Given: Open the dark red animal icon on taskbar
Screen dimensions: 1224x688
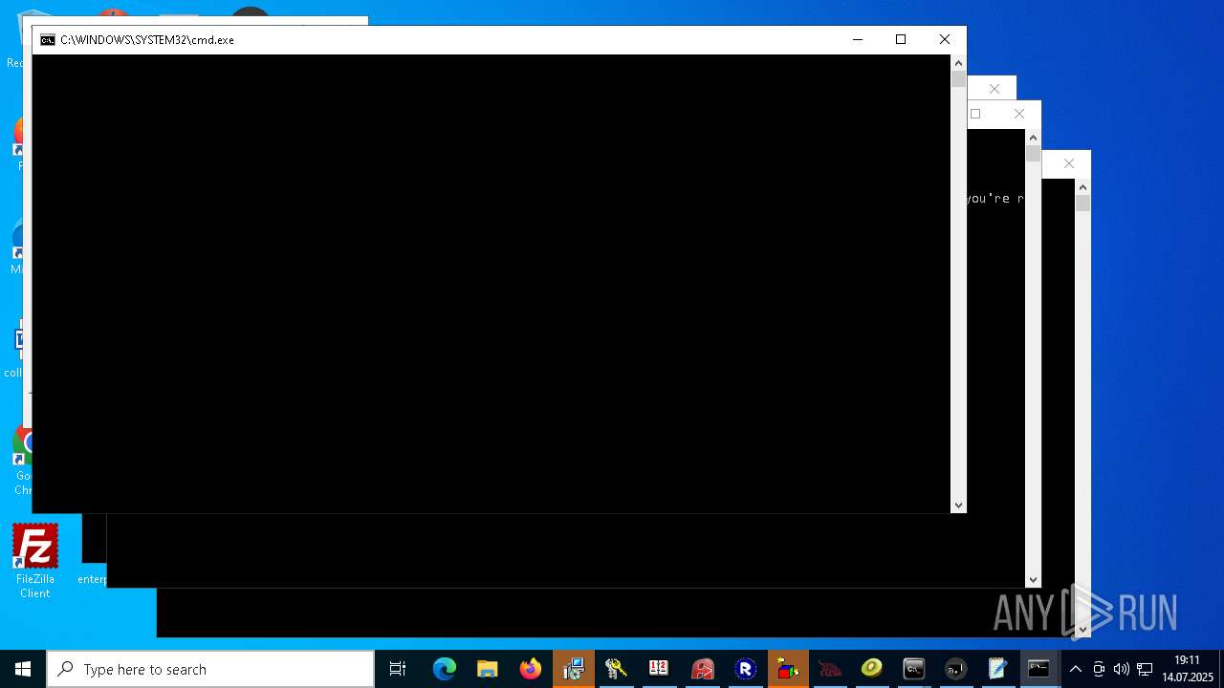Looking at the screenshot, I should point(830,669).
